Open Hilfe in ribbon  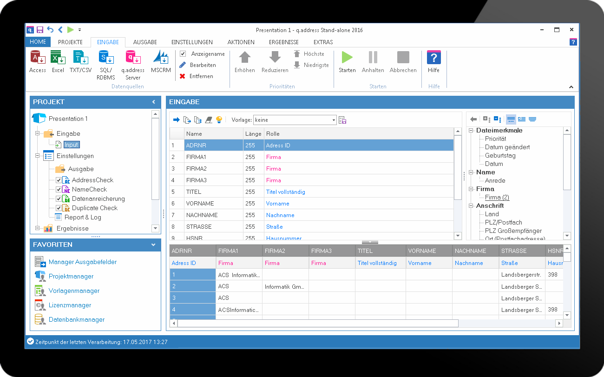(433, 62)
